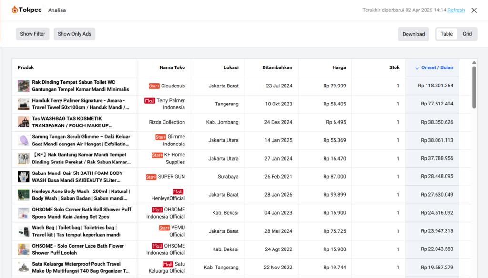The height and width of the screenshot is (278, 488).
Task: Toggle the Show Filter panel
Action: (x=32, y=34)
